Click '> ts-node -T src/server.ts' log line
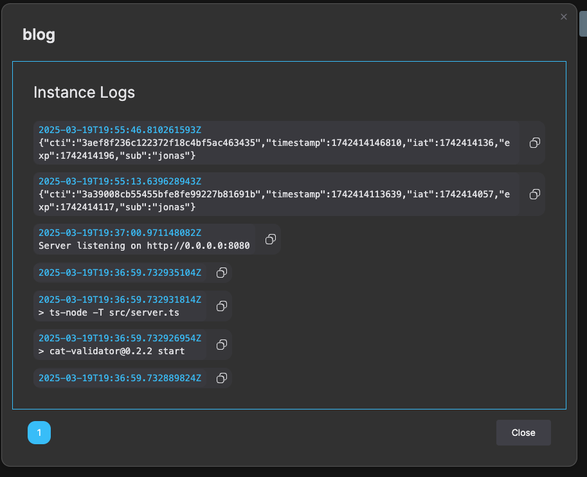Viewport: 587px width, 477px height. 109,312
